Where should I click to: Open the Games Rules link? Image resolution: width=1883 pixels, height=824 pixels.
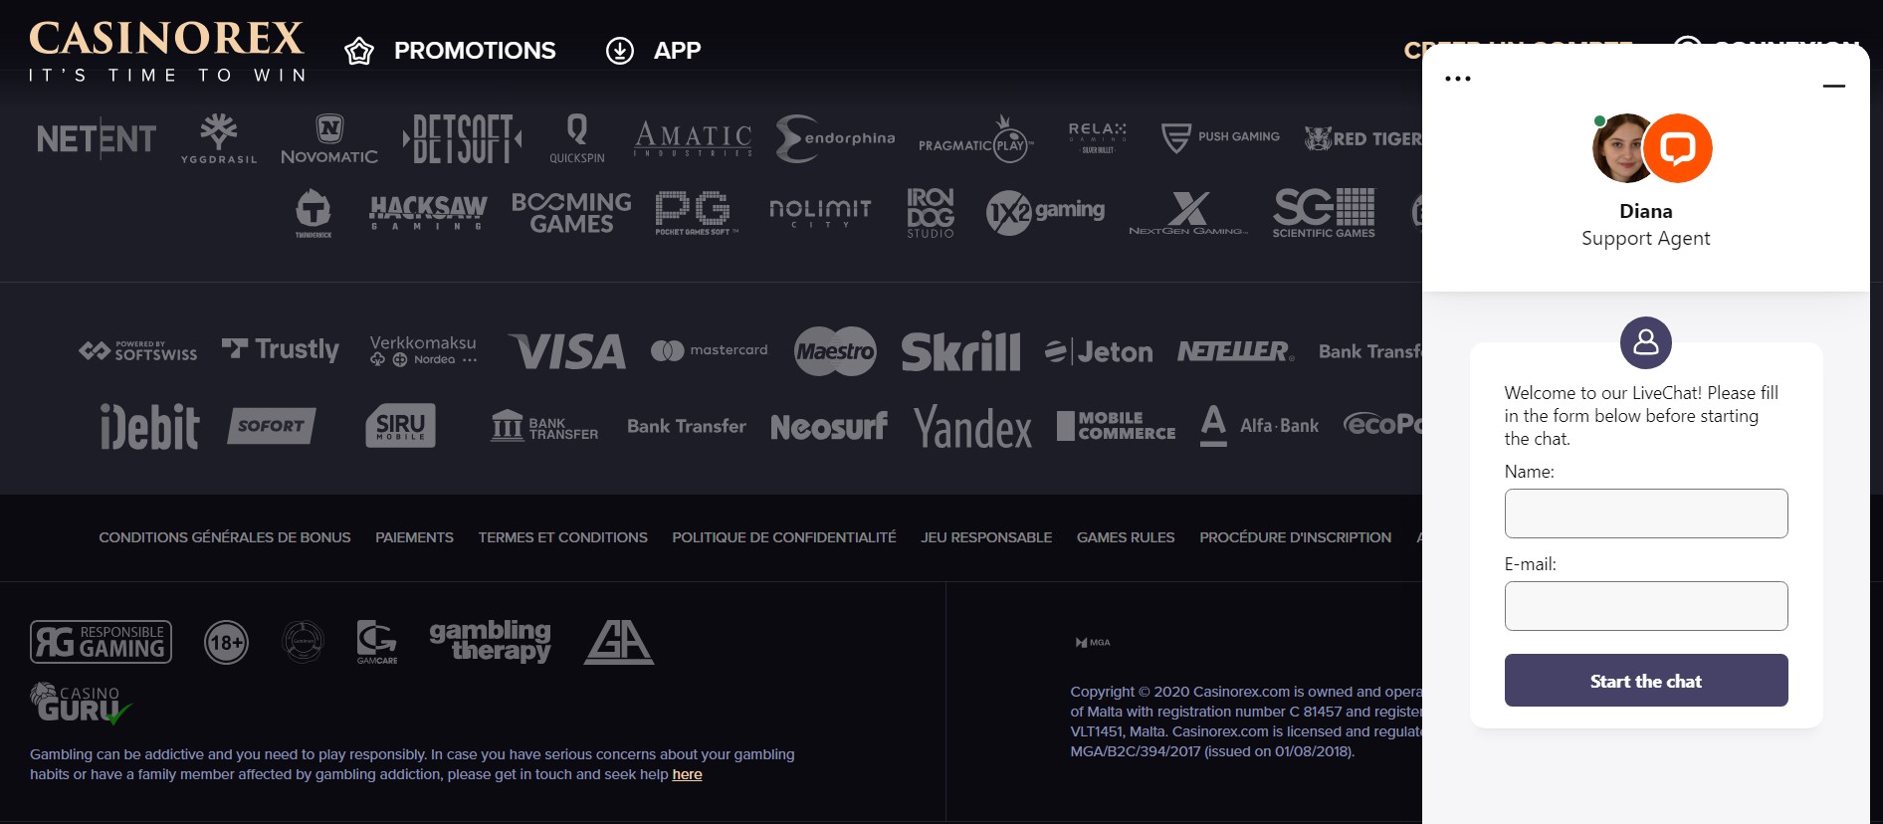pyautogui.click(x=1126, y=537)
